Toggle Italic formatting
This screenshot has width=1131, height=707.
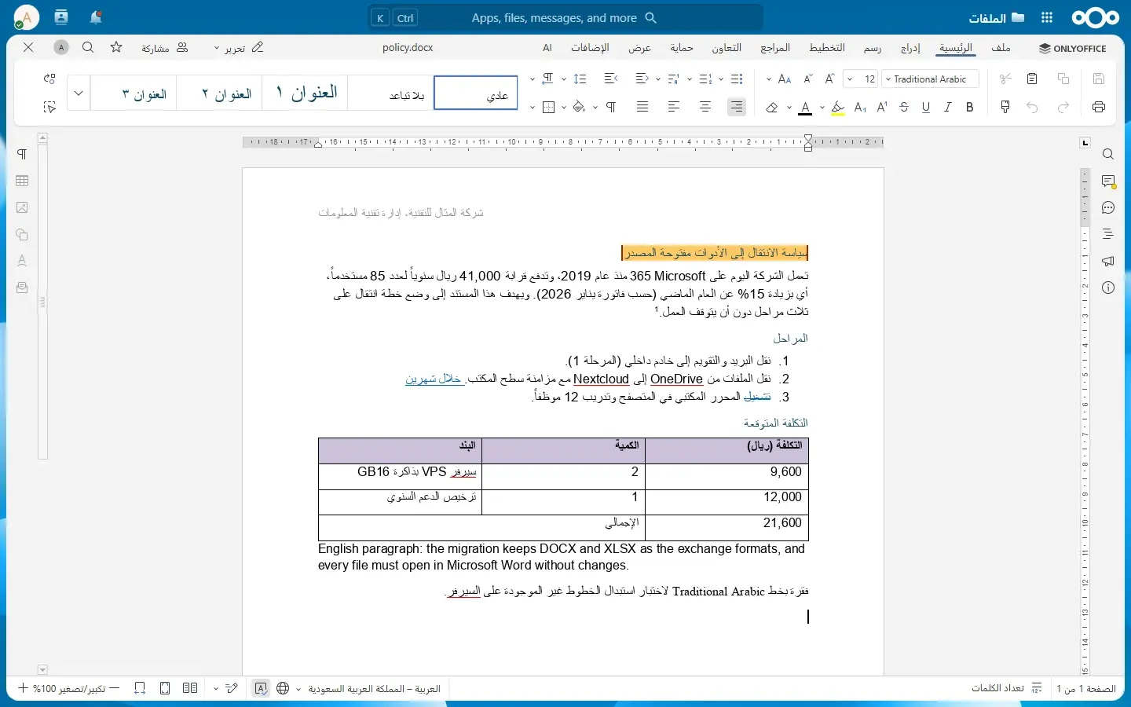click(948, 107)
